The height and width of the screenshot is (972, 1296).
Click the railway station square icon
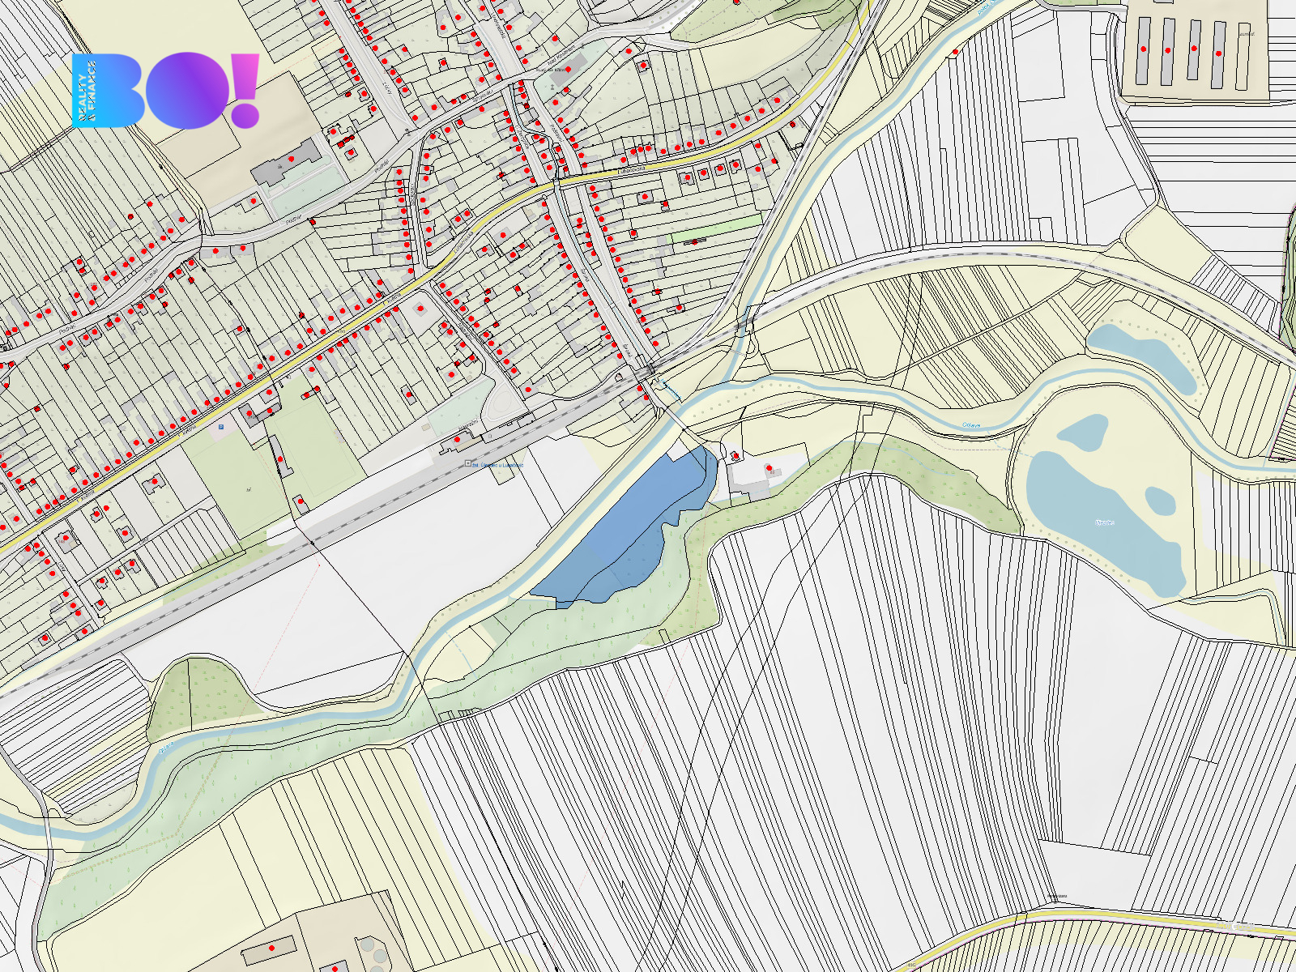(468, 464)
